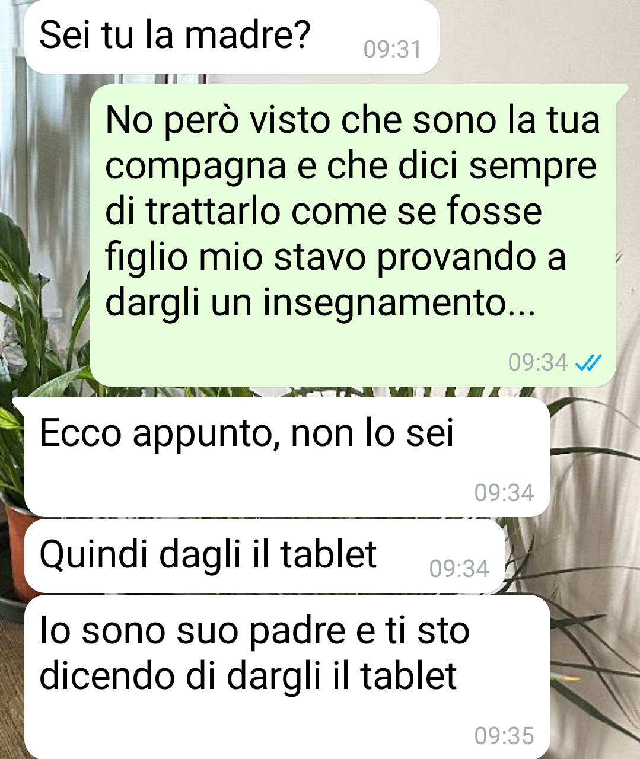This screenshot has height=759, width=640.
Task: Select the "Quindi dagli il tablet" message
Action: [265, 557]
